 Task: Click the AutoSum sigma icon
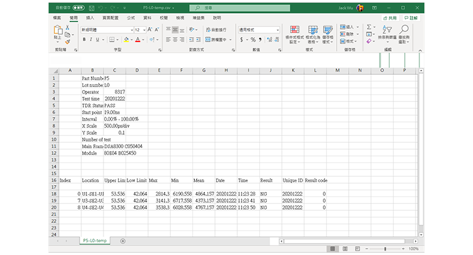click(369, 27)
